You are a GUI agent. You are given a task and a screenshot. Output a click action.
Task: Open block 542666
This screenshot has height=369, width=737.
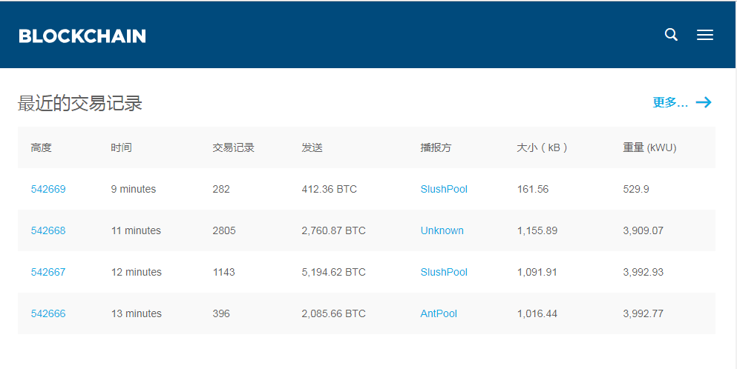(x=48, y=313)
